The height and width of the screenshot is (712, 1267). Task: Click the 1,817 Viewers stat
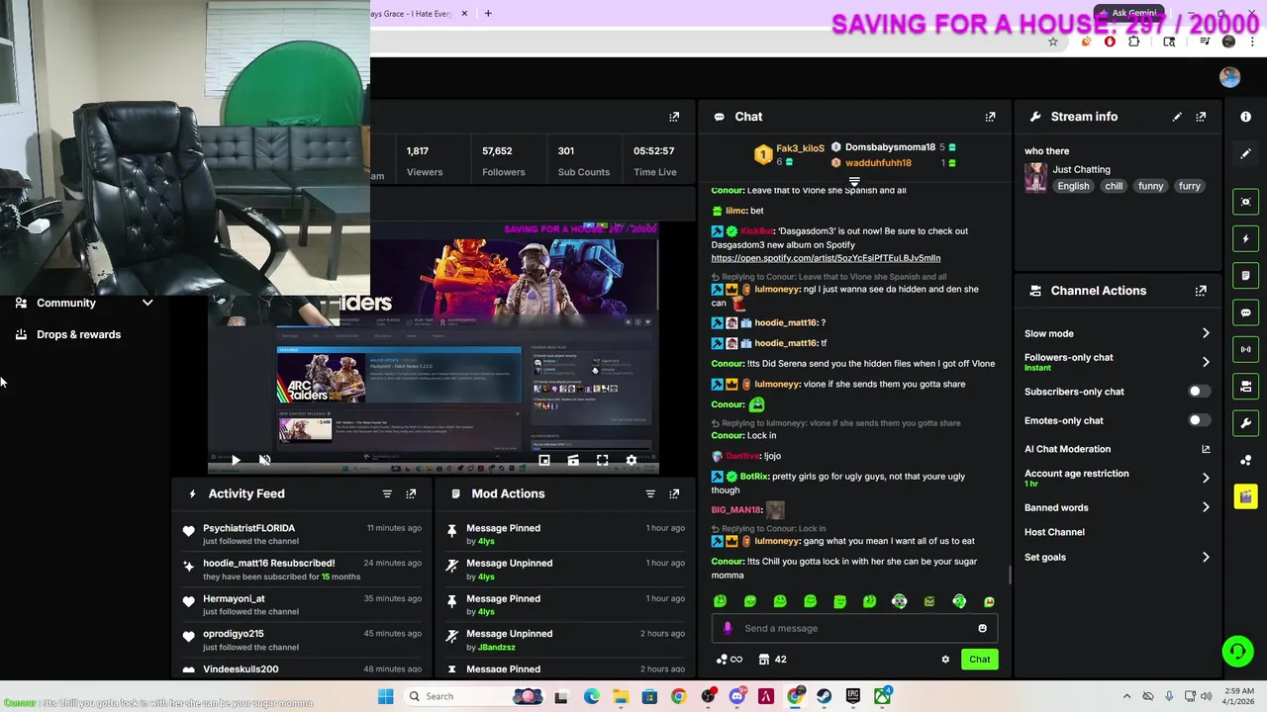coord(424,160)
